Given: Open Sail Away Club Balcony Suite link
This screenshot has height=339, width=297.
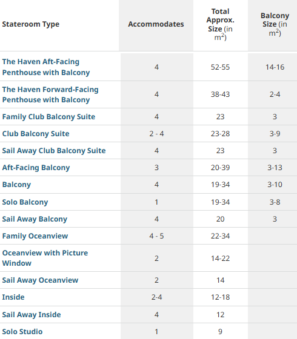Looking at the screenshot, I should pos(54,151).
